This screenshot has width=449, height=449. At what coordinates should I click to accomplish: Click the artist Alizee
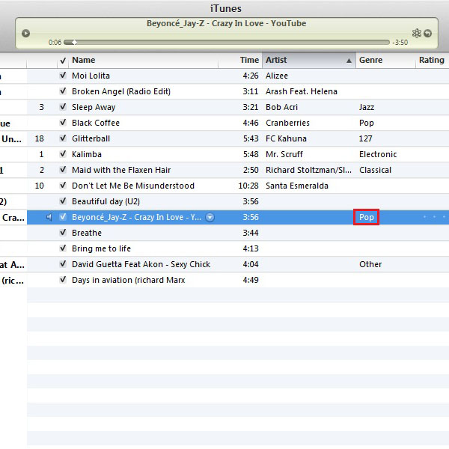click(277, 76)
